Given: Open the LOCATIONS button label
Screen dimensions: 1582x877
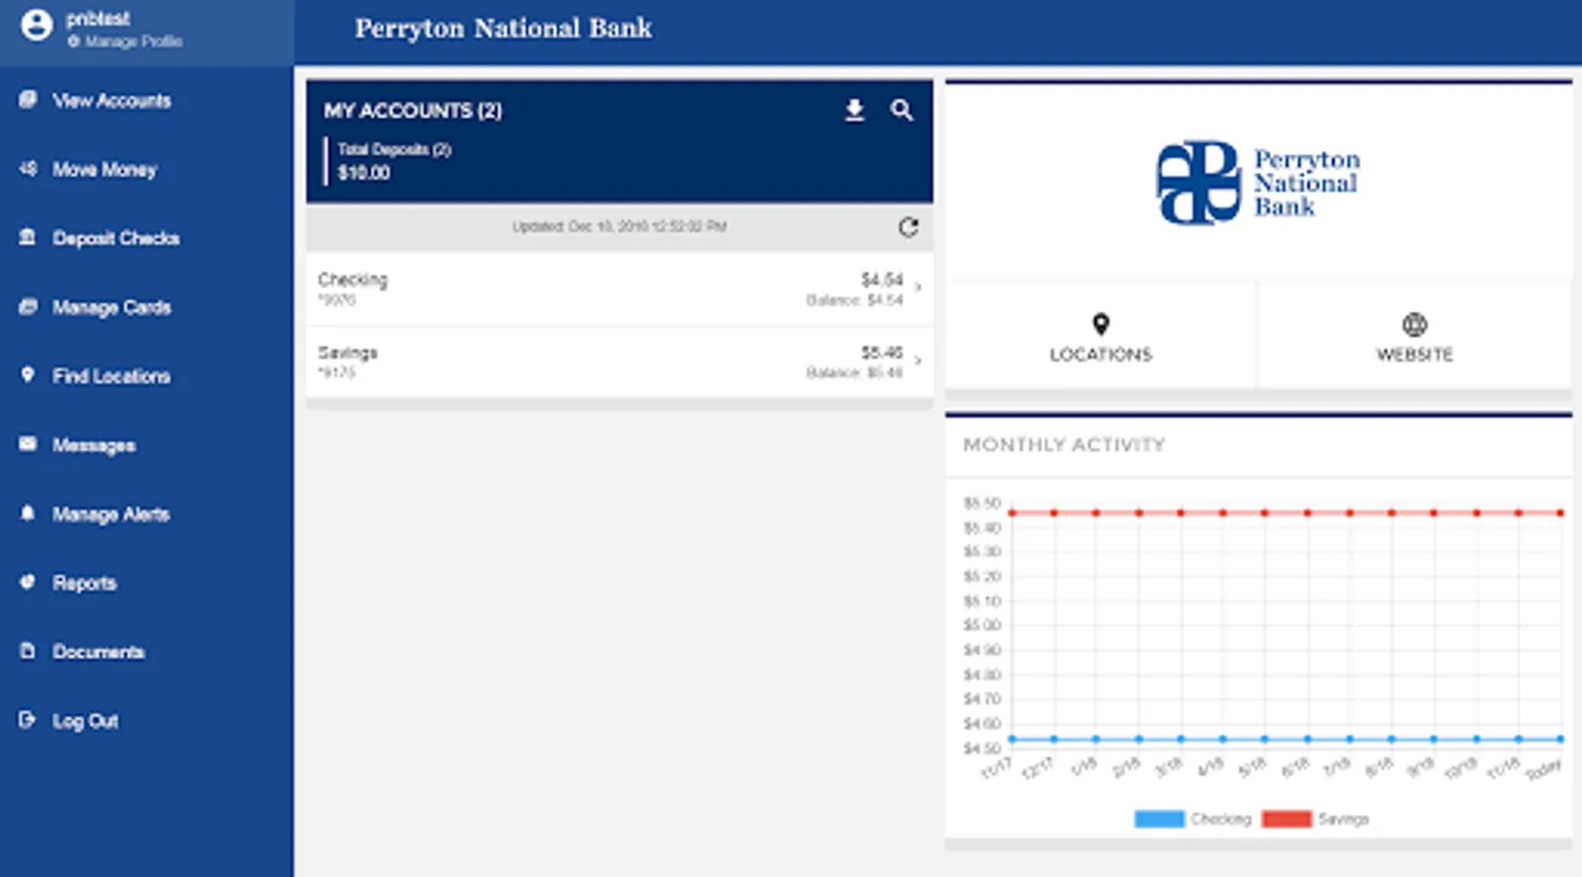Looking at the screenshot, I should point(1100,355).
